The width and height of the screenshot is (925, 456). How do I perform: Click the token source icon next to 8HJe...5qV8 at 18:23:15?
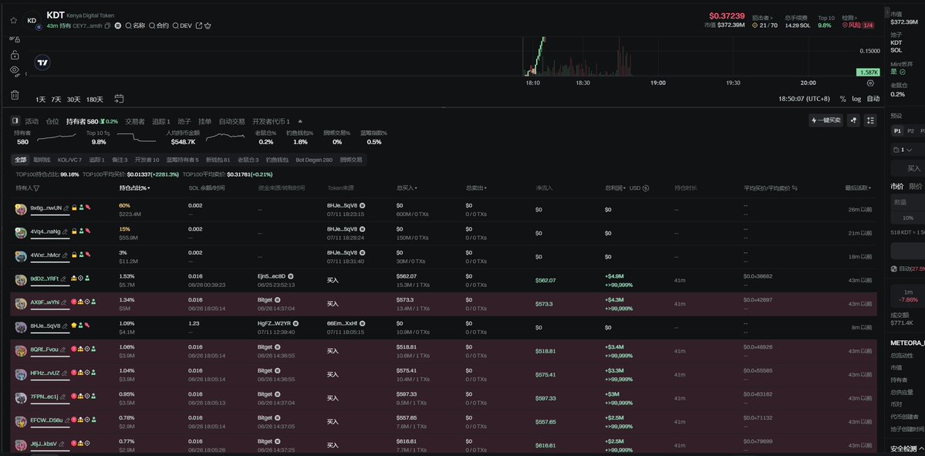[363, 205]
